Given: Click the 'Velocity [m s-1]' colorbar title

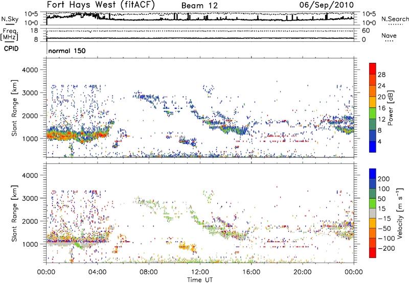Looking at the screenshot, I should pos(400,213).
